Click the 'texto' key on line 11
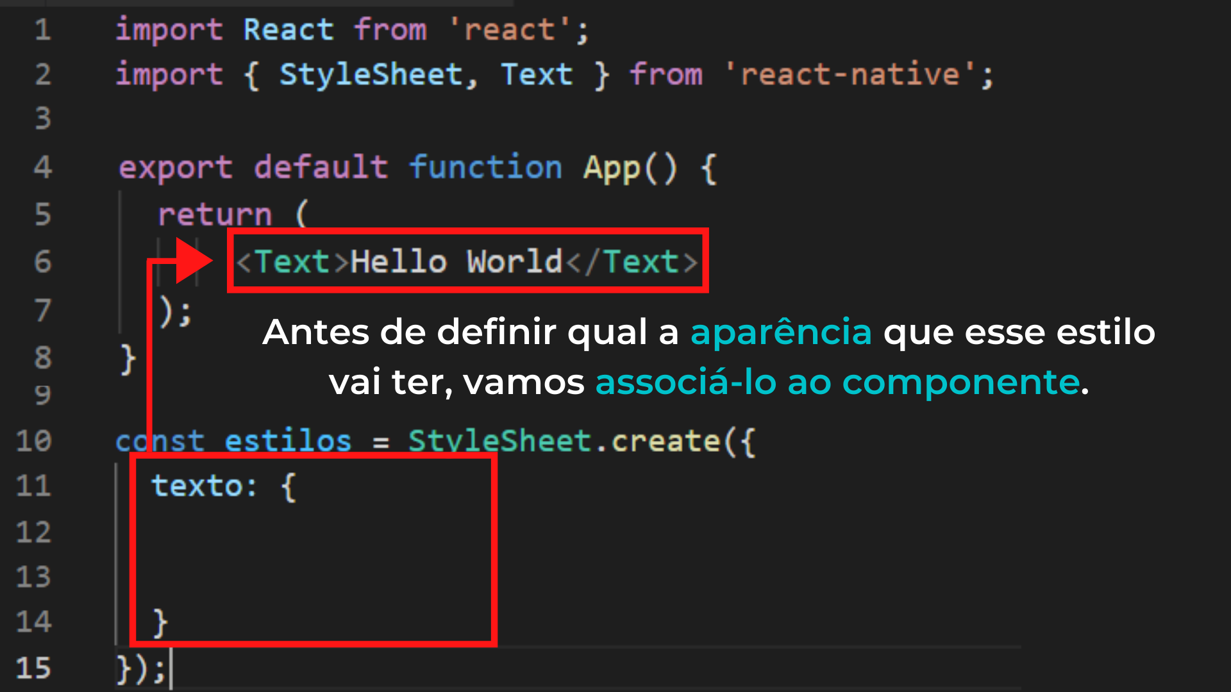Viewport: 1231px width, 692px height. click(x=197, y=486)
